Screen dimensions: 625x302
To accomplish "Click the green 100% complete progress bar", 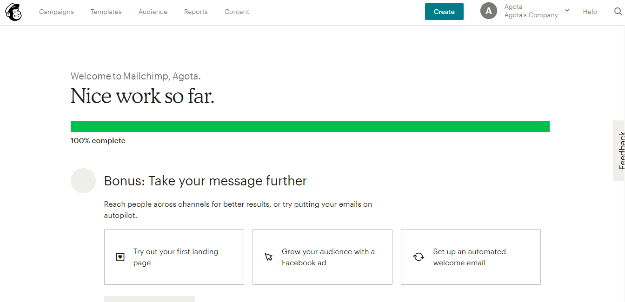I will tap(310, 126).
